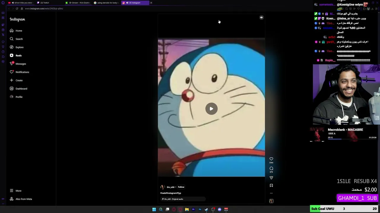Expand the More menu
The image size is (380, 213).
pos(15,191)
